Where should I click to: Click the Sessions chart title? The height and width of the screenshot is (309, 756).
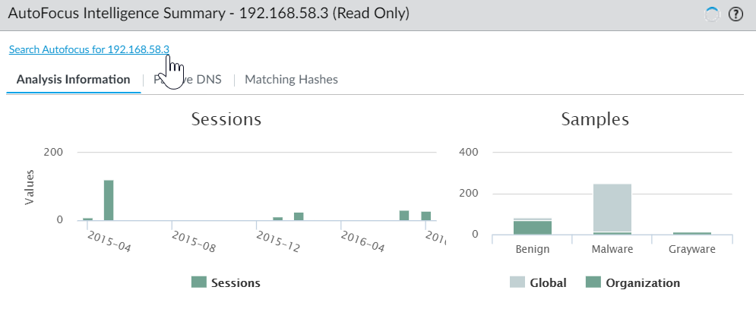tap(226, 119)
